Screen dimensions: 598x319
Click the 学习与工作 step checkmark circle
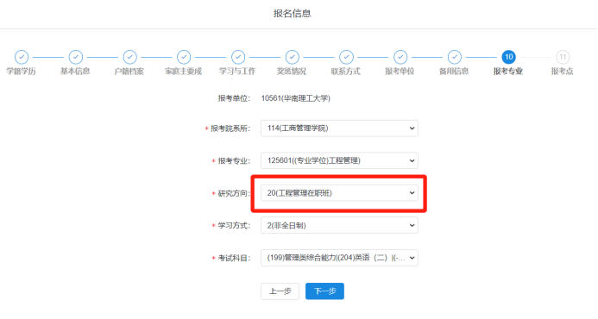tap(238, 57)
